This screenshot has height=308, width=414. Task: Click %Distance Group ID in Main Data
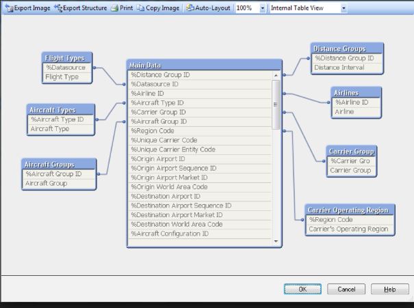point(200,75)
